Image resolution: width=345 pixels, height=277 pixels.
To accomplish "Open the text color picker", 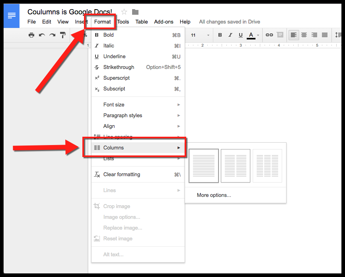I will click(253, 35).
